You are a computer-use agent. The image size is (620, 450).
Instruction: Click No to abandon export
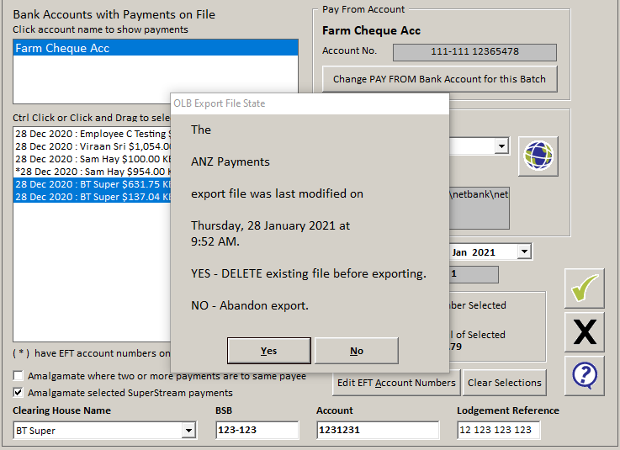[356, 351]
